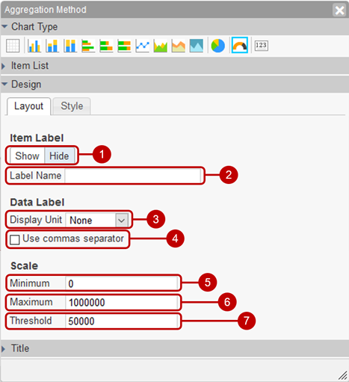Select the pie chart icon
This screenshot has height=382, width=349.
tap(218, 46)
